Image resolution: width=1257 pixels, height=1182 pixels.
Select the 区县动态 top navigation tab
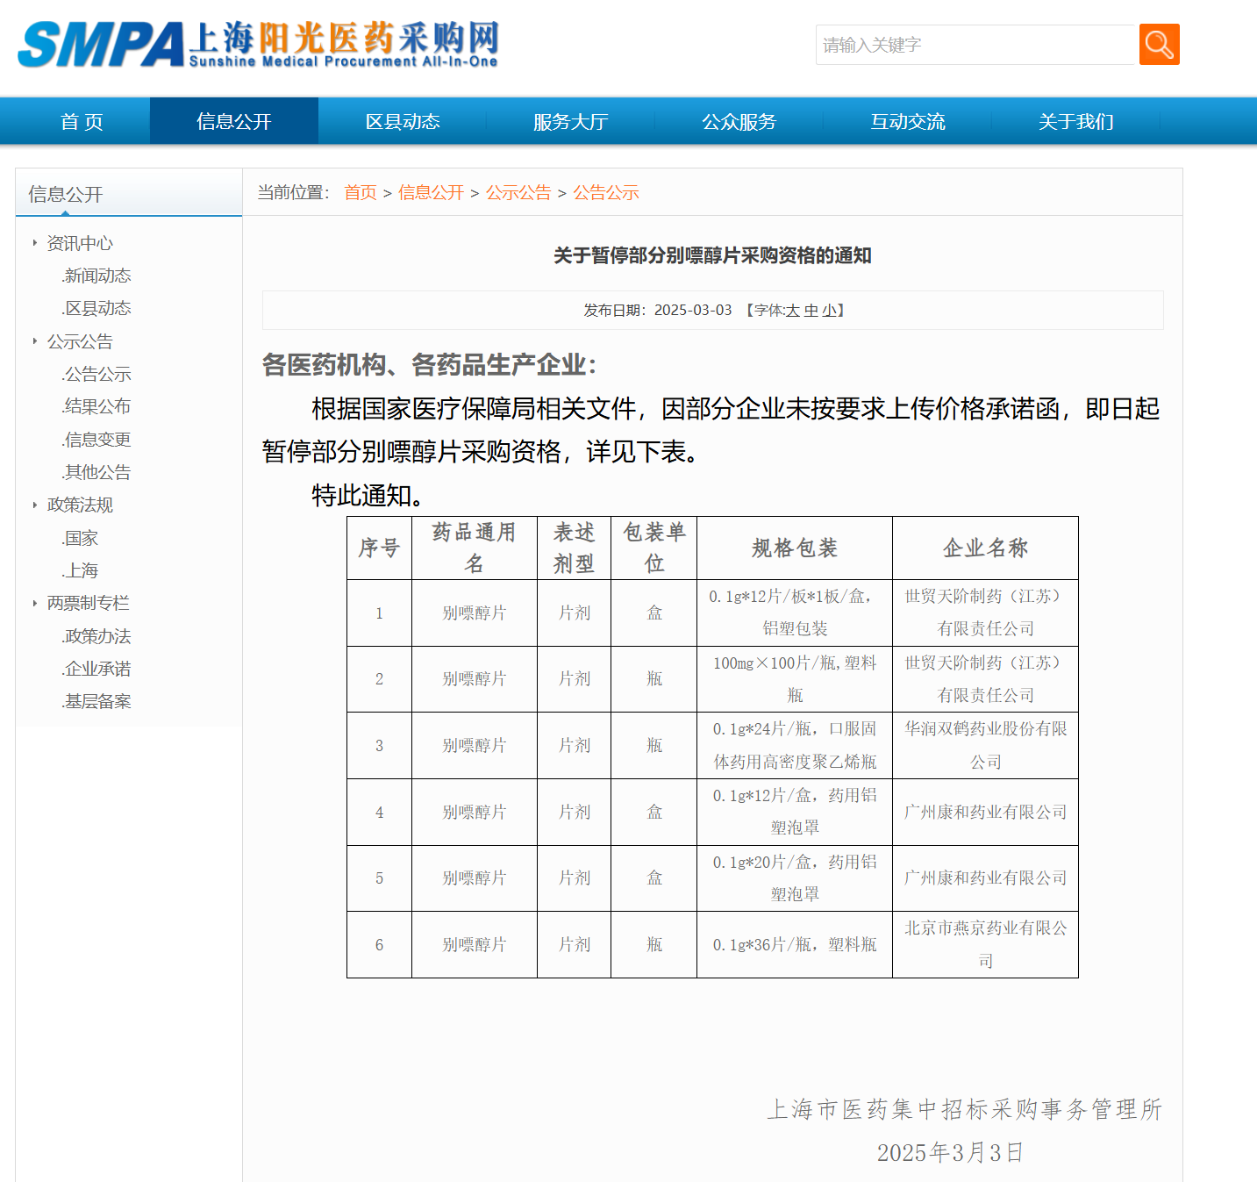[x=403, y=122]
